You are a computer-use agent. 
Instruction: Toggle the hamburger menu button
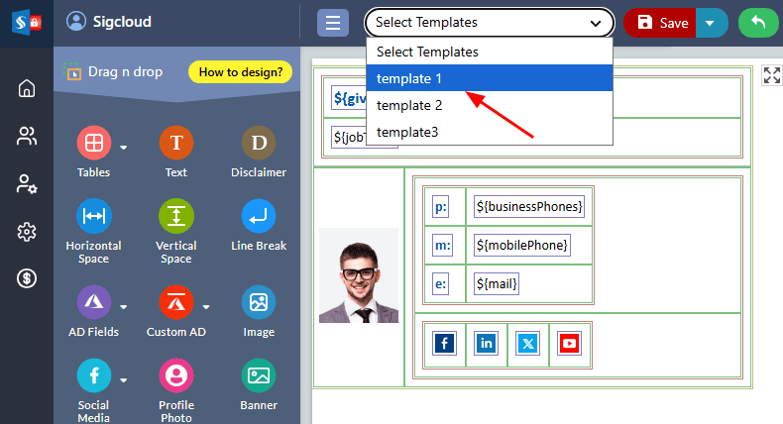tap(333, 23)
